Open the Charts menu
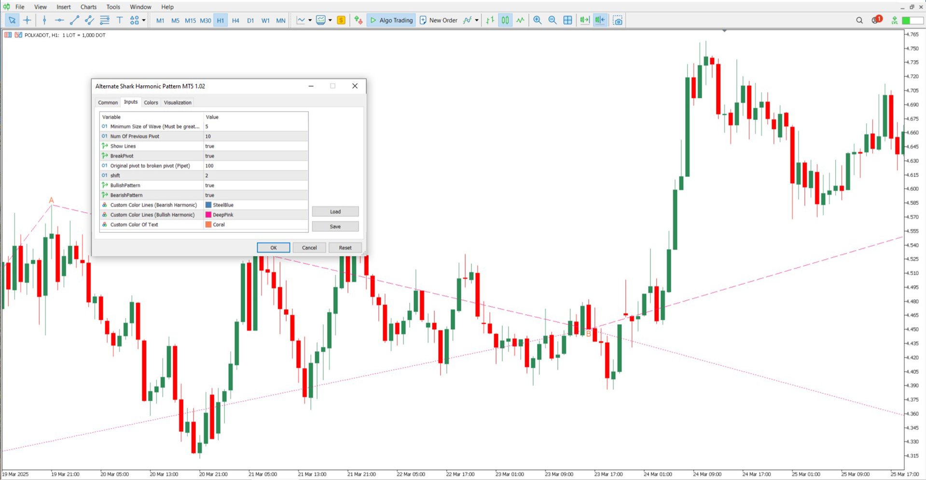Viewport: 926px width, 480px height. click(x=88, y=7)
